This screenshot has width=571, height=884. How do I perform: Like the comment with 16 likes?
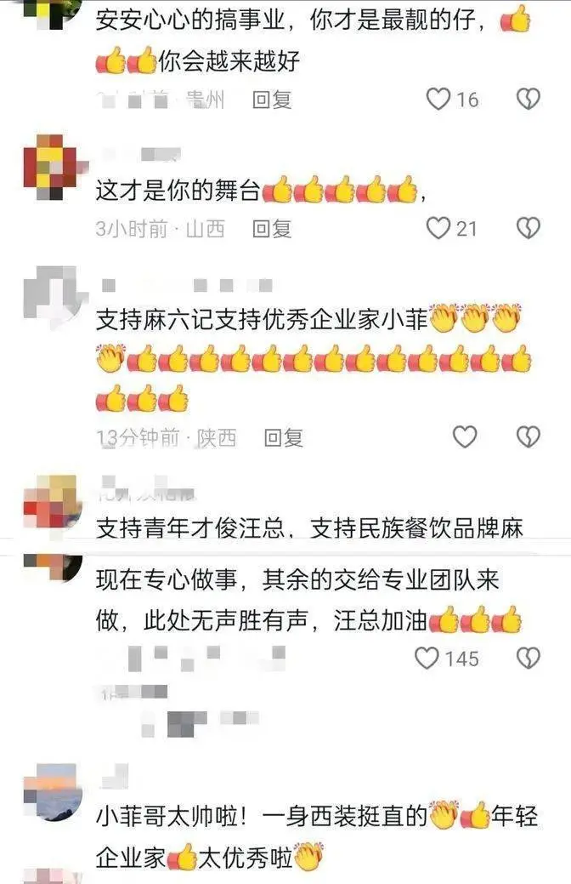(x=438, y=100)
